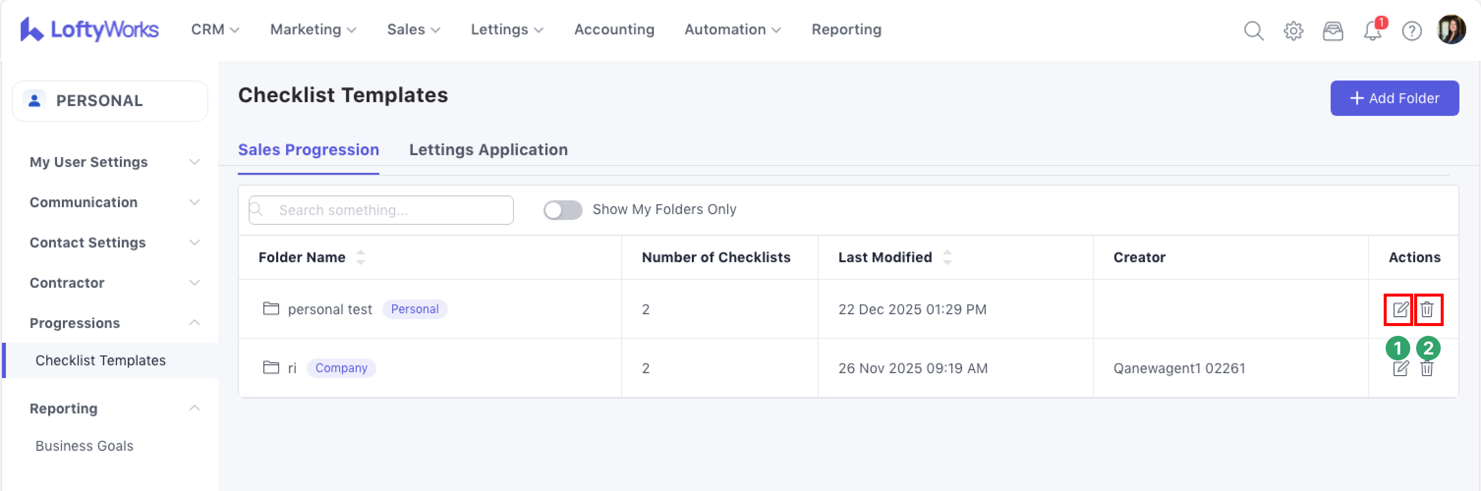Viewport: 1481px width, 491px height.
Task: Open the search icon in header
Action: [x=1254, y=30]
